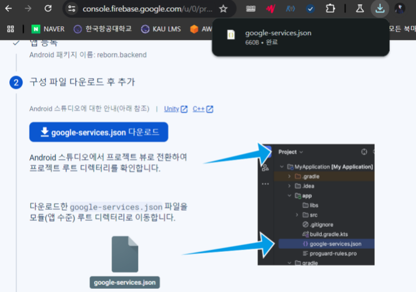The height and width of the screenshot is (292, 416).
Task: Open the red zigzag extension icon
Action: coord(270,9)
